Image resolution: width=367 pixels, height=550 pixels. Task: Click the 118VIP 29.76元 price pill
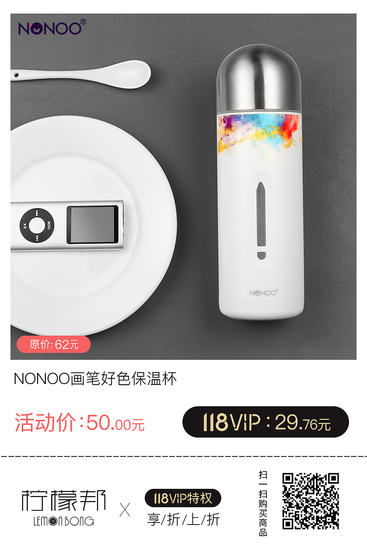click(266, 422)
